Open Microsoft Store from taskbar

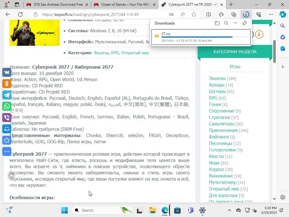pos(177,210)
